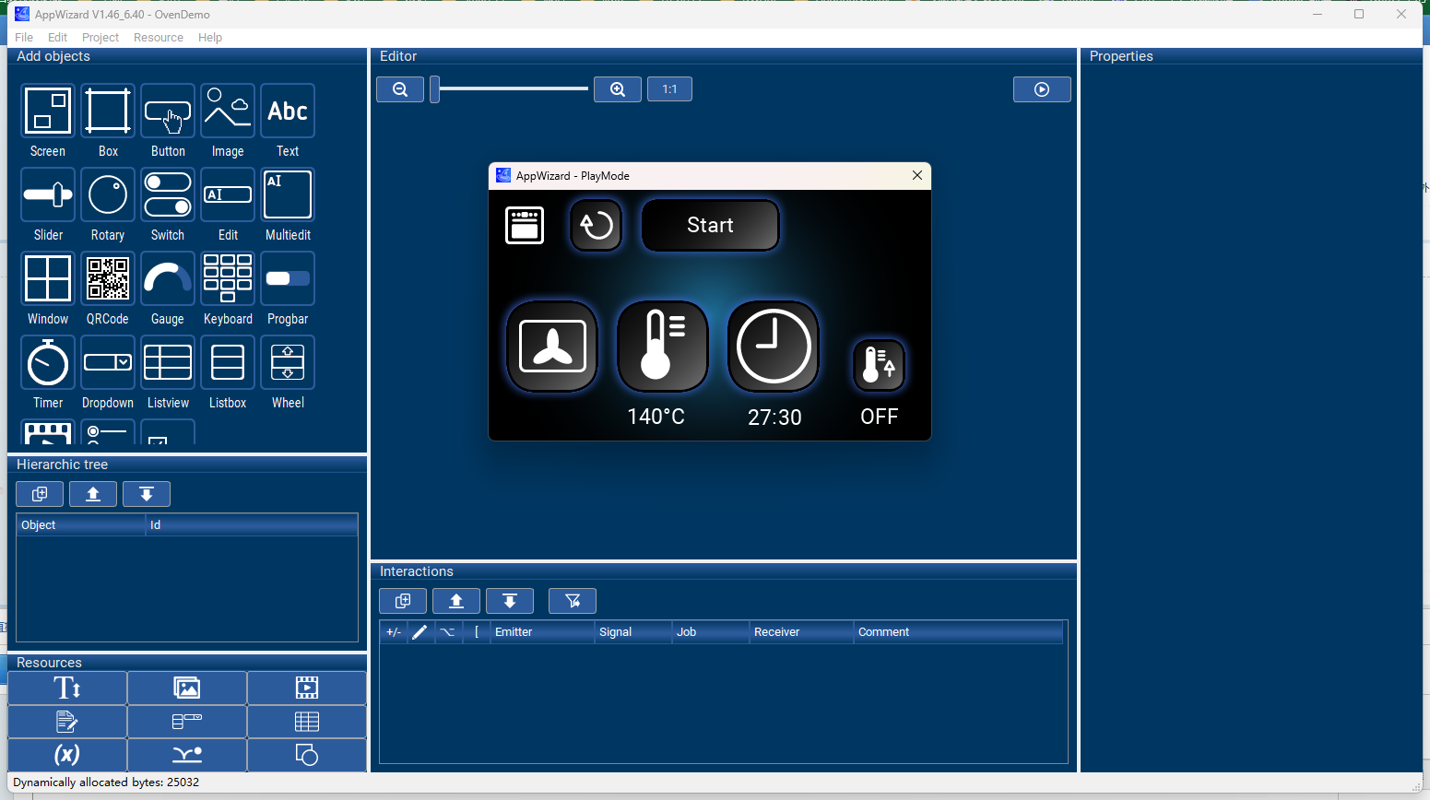Zoom in the editor view
Screen dimensions: 1430x800
click(618, 89)
